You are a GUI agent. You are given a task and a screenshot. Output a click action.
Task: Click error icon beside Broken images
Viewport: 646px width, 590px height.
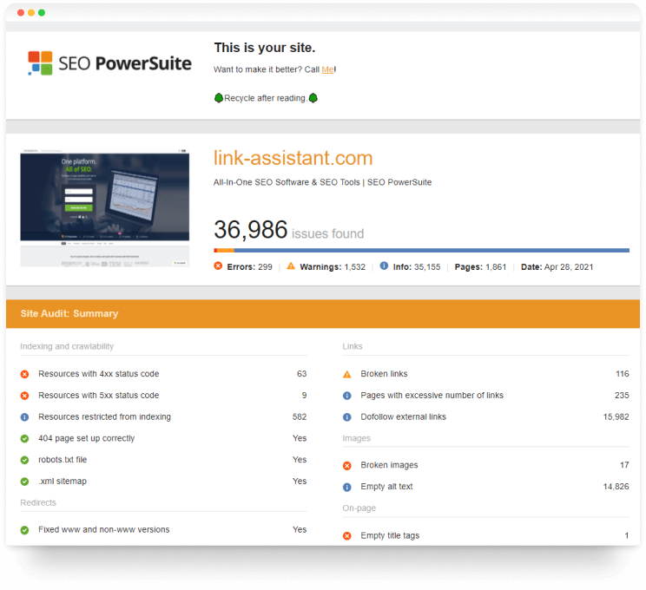347,466
